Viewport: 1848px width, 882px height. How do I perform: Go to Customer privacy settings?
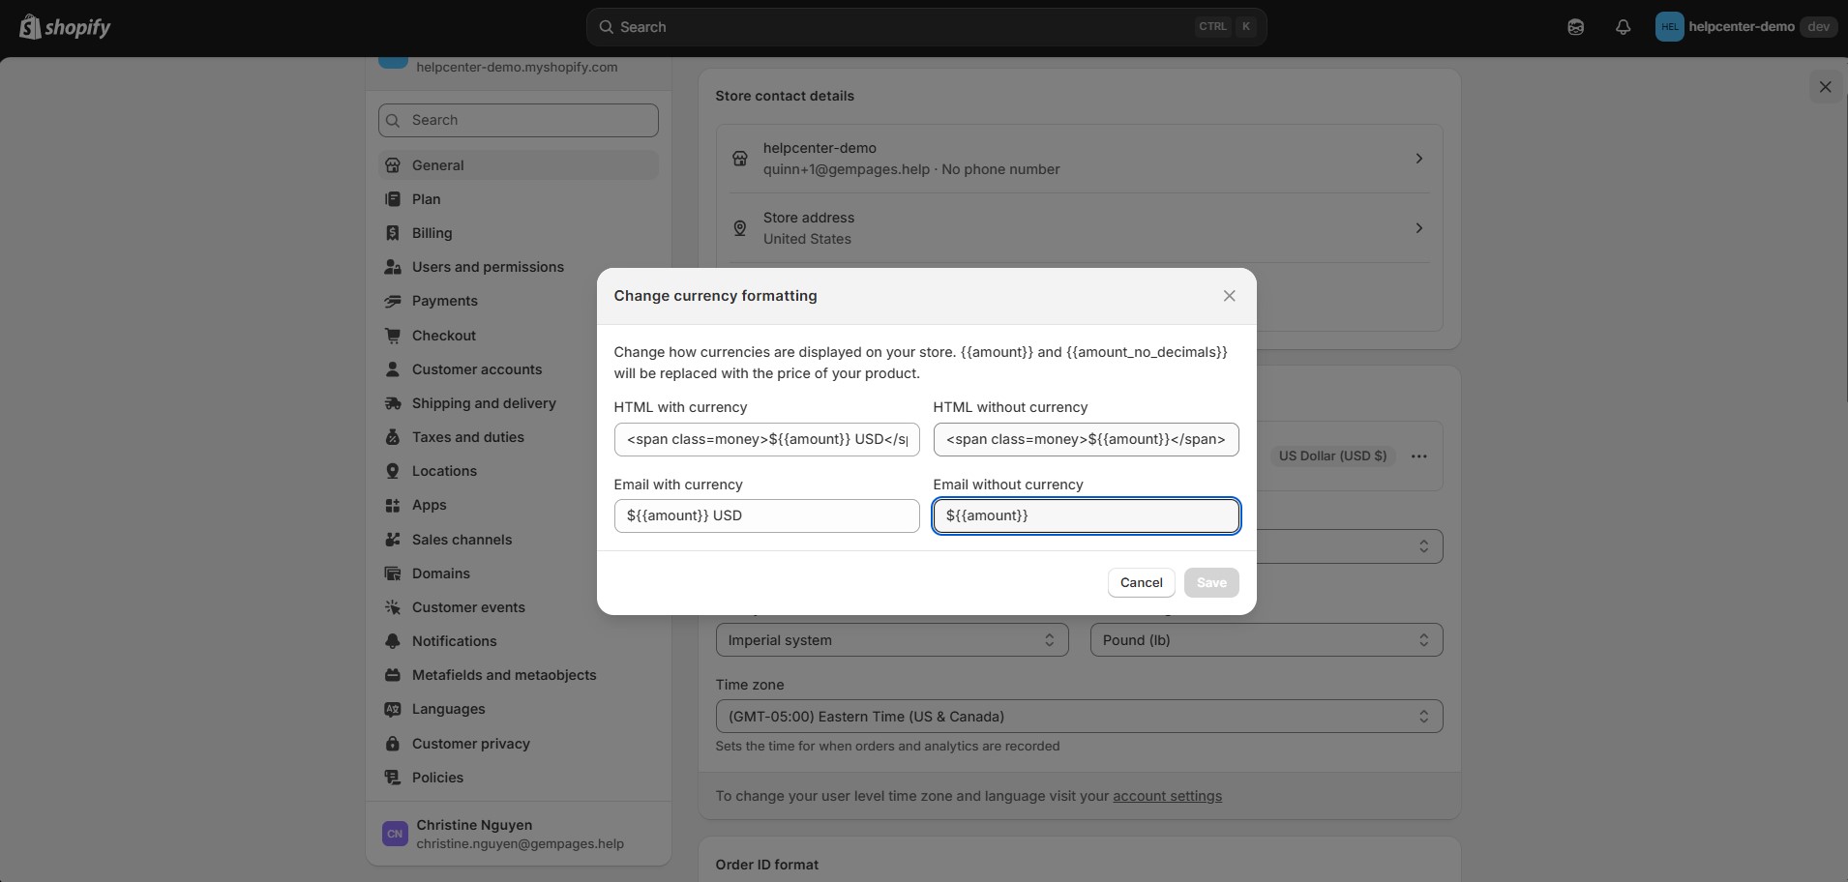pyautogui.click(x=471, y=744)
